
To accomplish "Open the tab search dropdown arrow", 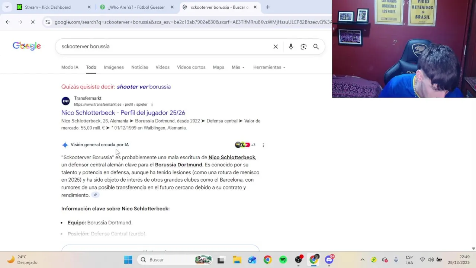I will [7, 7].
